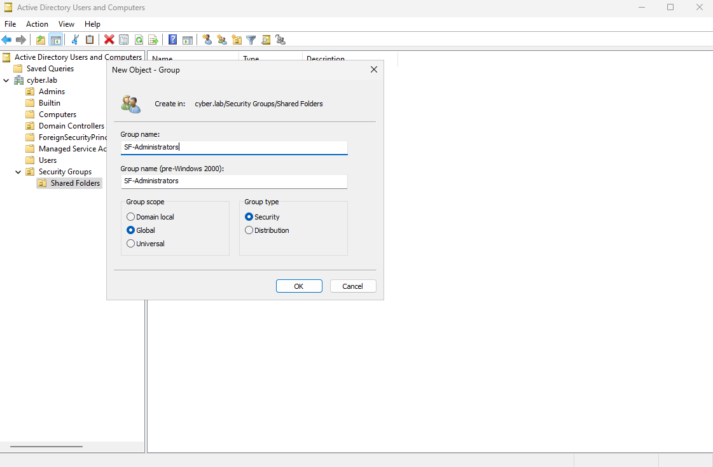Click the Create new user icon

click(207, 39)
